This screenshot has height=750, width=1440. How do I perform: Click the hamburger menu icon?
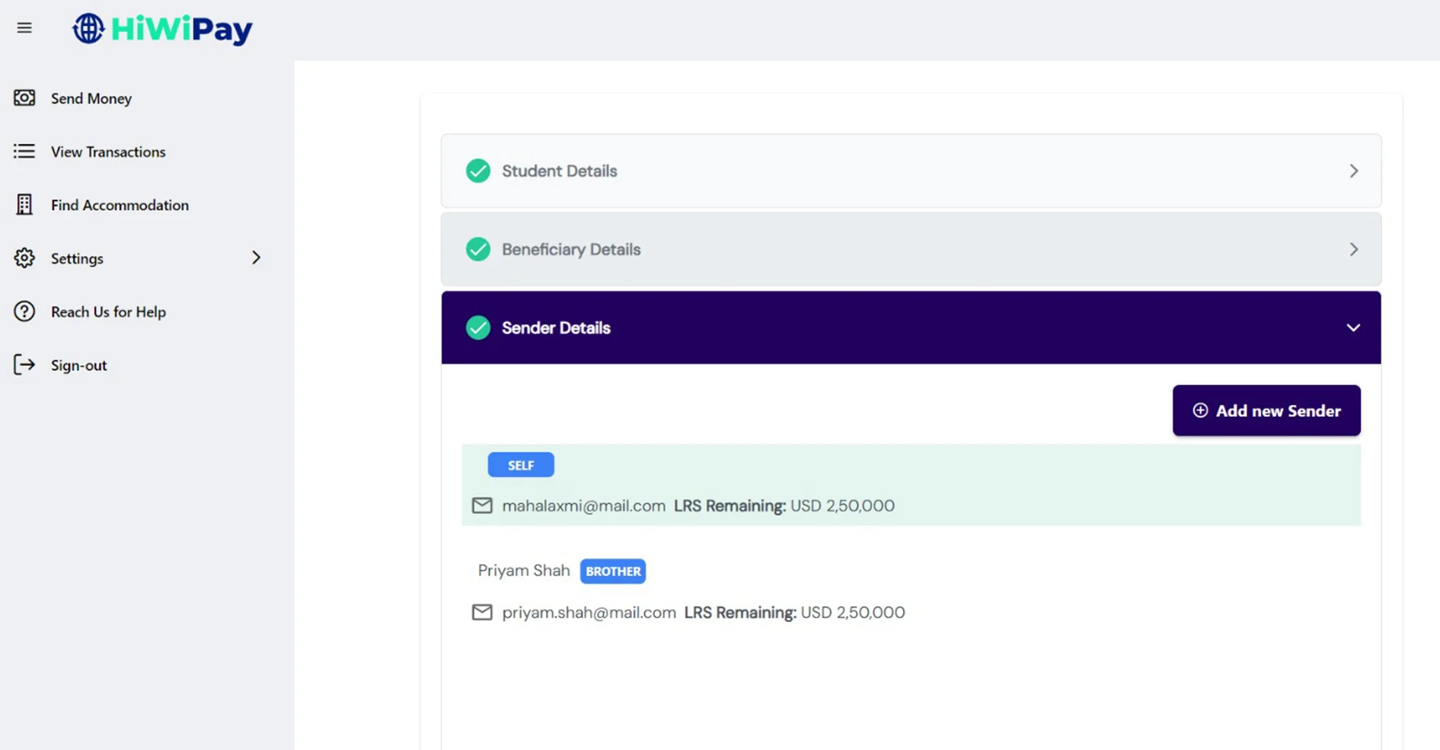click(24, 28)
